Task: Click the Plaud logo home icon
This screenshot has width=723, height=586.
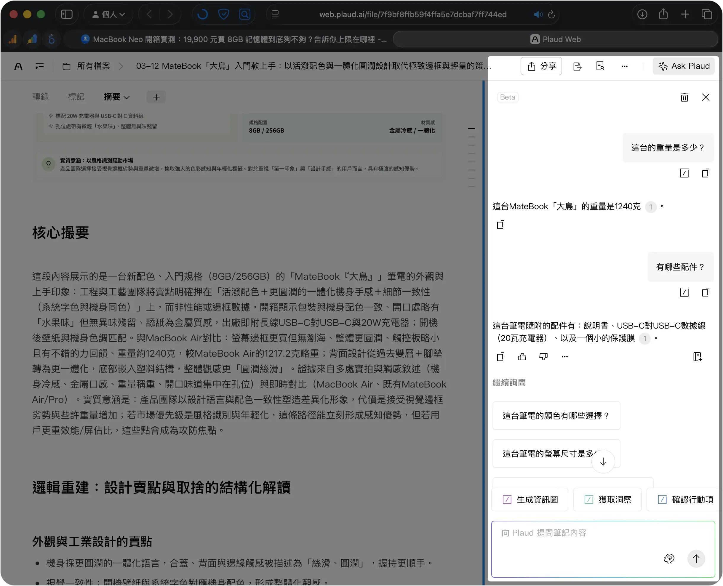Action: click(18, 66)
